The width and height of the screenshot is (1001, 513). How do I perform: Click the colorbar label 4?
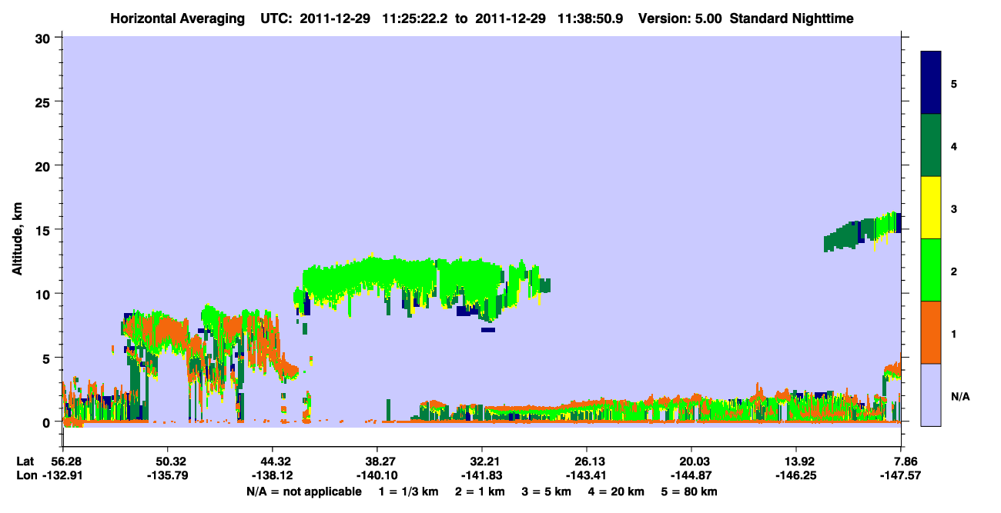click(954, 146)
